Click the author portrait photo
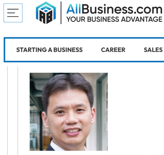 click(x=69, y=112)
